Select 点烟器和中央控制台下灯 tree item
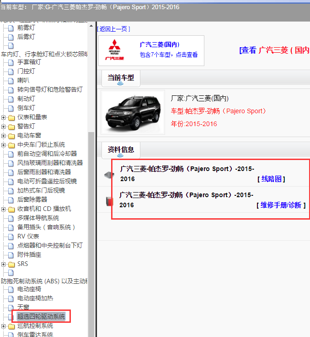 point(50,246)
